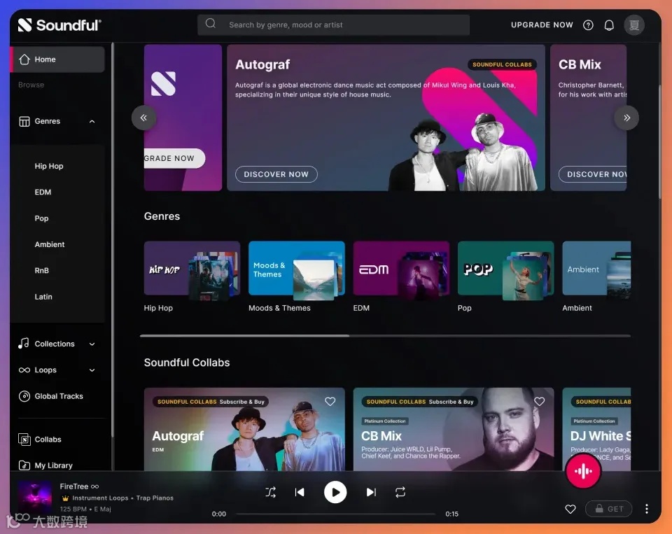
Task: Click the sidebar vertical scrollbar
Action: point(112,240)
